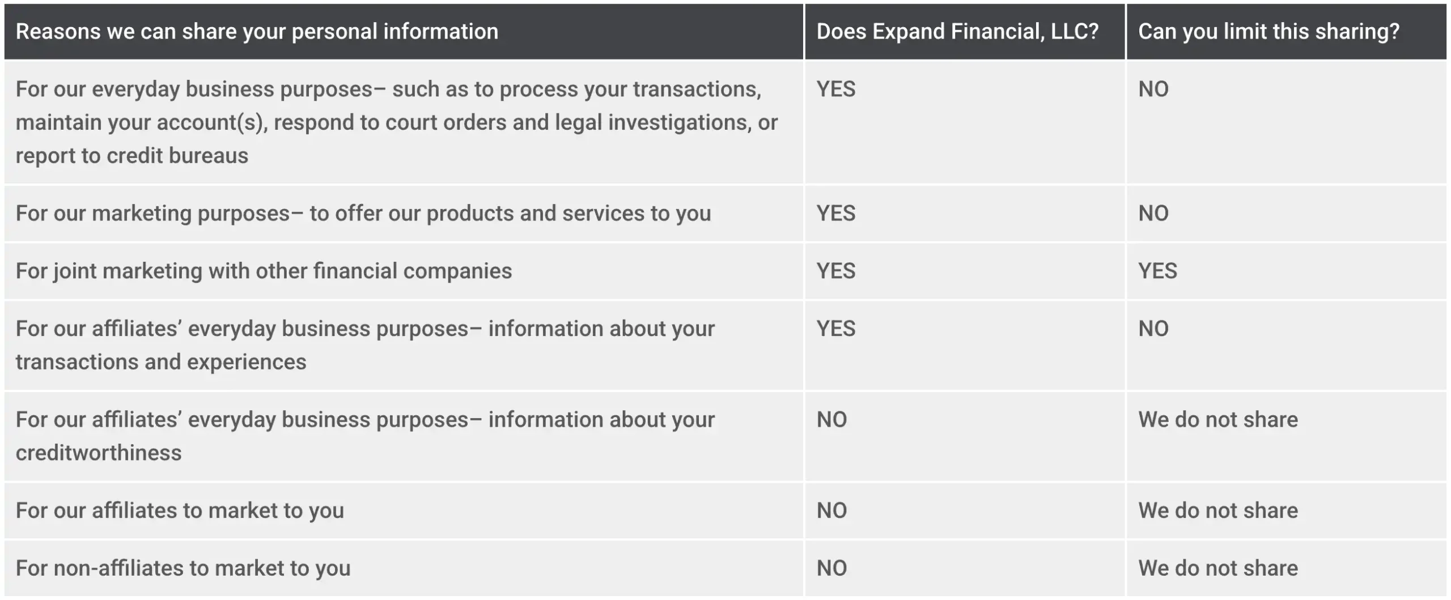Screen dimensions: 1451x600
Task: Click the "Reasons we can share" column header
Action: (x=257, y=32)
